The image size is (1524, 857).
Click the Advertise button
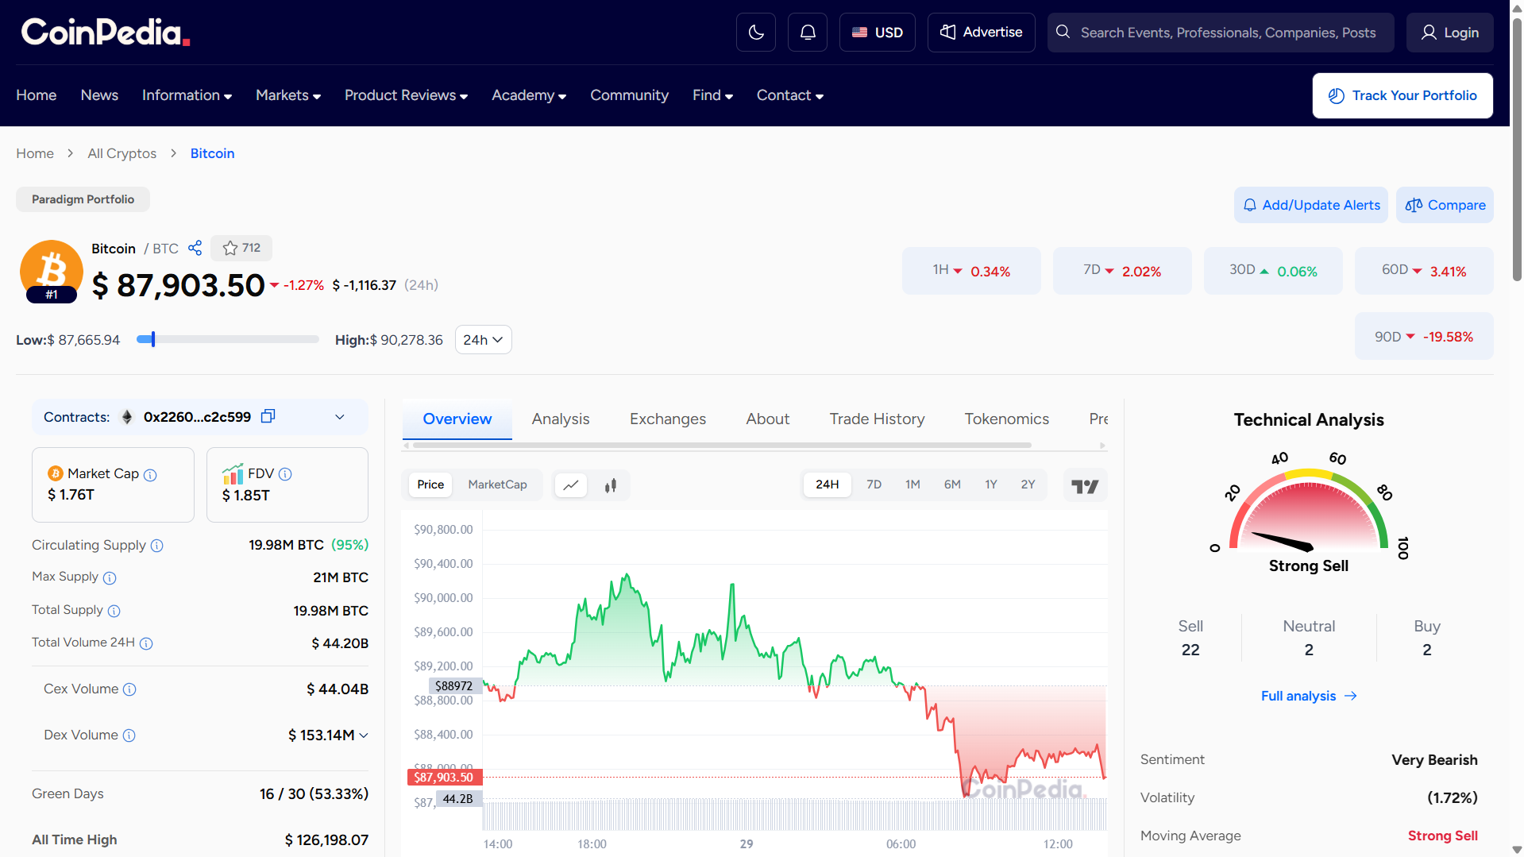click(x=981, y=33)
